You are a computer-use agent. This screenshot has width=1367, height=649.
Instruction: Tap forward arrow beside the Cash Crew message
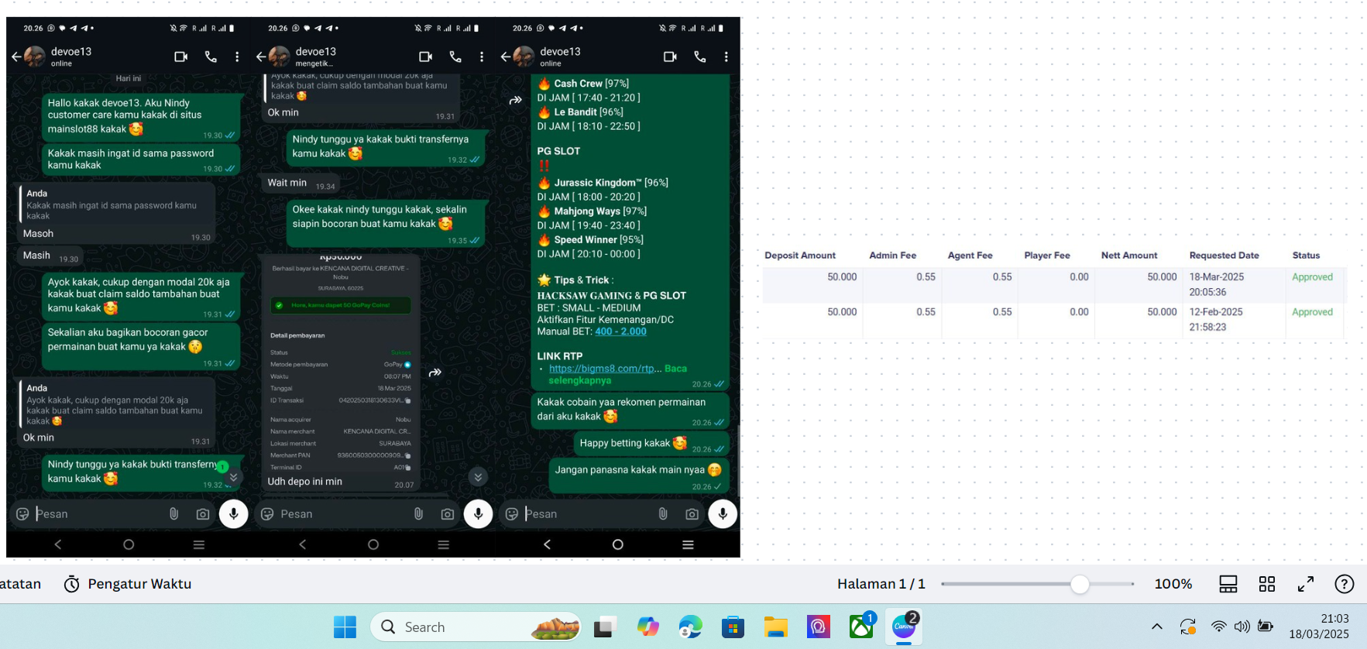[516, 100]
